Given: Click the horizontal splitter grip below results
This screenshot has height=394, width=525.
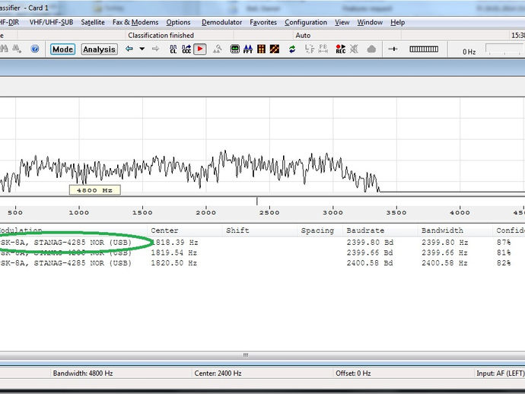Looking at the screenshot, I should coord(246,355).
